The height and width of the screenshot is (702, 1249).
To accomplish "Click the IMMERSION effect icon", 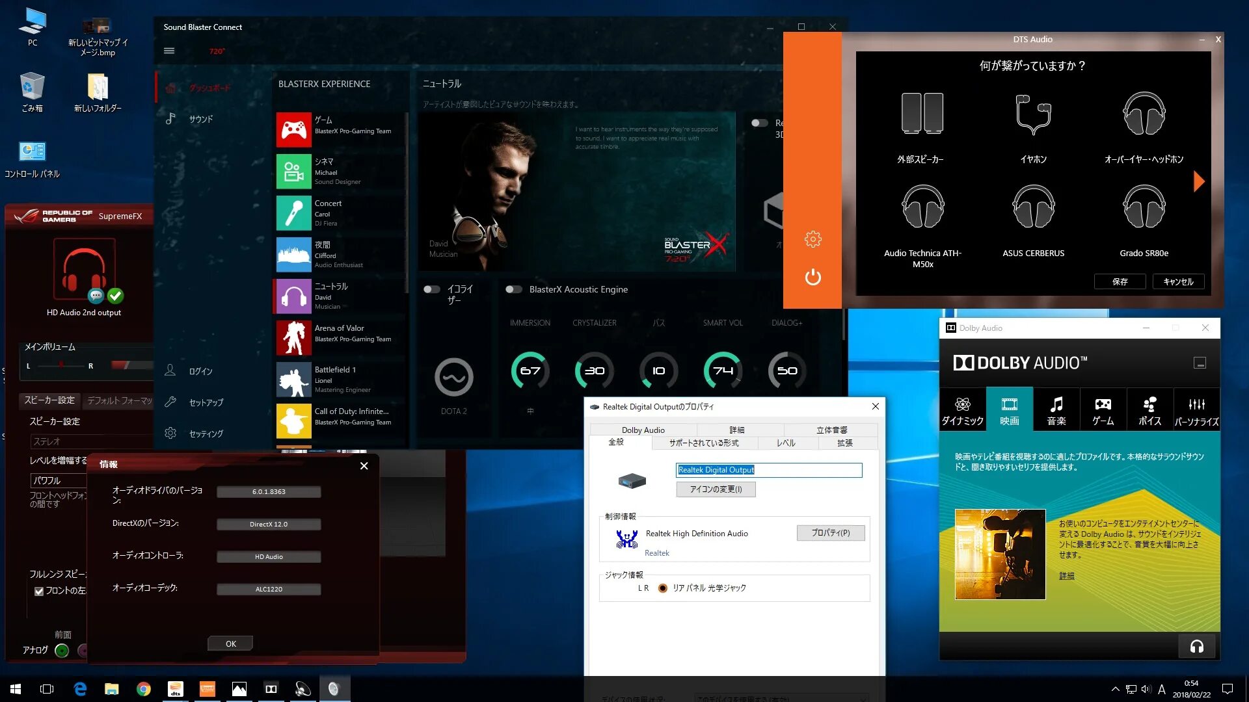I will coord(530,369).
